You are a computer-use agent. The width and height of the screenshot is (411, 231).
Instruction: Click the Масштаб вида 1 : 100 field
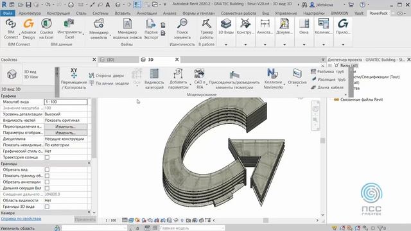(x=66, y=102)
